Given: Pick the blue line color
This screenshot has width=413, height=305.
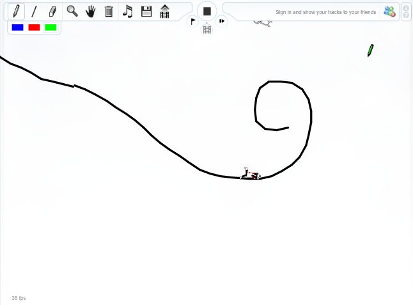Looking at the screenshot, I should point(18,27).
